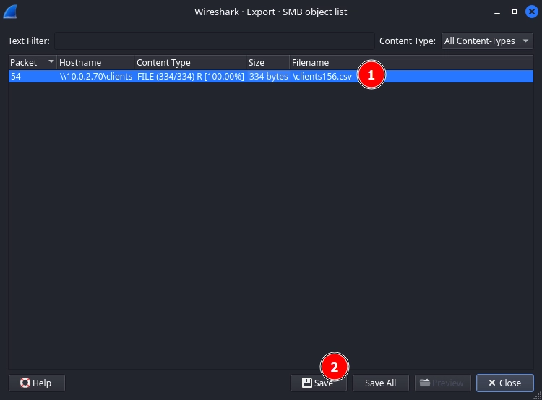Close the dialog using the title bar X
The height and width of the screenshot is (400, 542).
(x=531, y=12)
